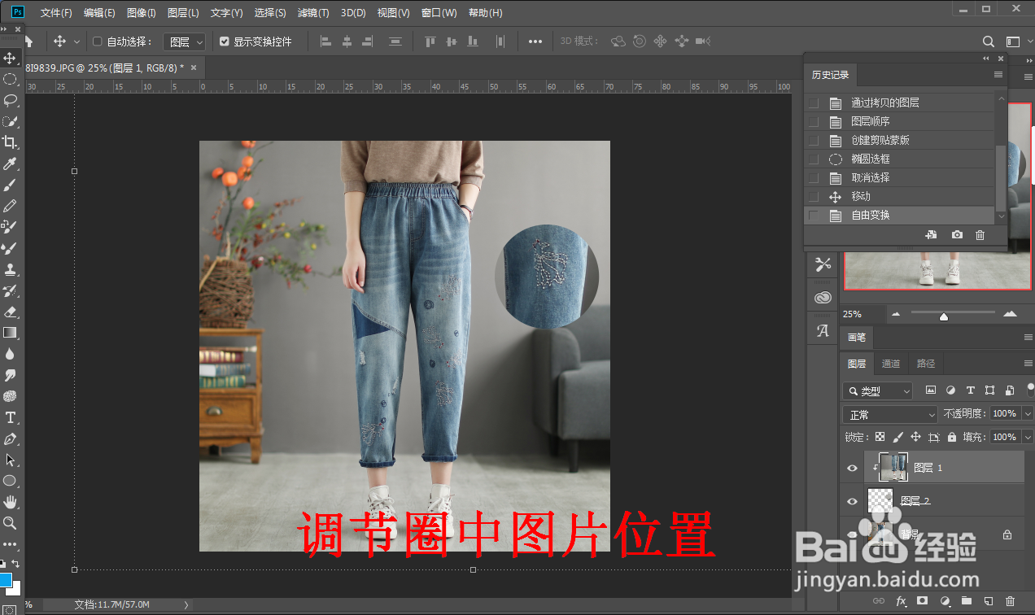
Task: Select the Ellipse shape tool
Action: click(x=10, y=481)
